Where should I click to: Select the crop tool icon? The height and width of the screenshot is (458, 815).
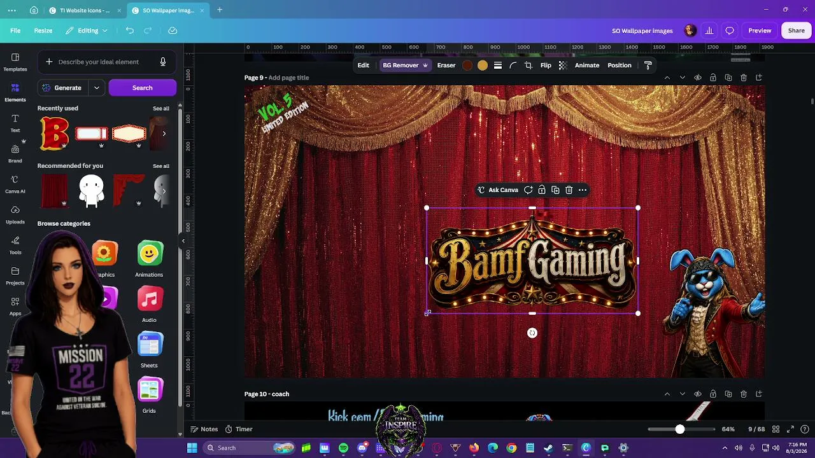pyautogui.click(x=528, y=66)
